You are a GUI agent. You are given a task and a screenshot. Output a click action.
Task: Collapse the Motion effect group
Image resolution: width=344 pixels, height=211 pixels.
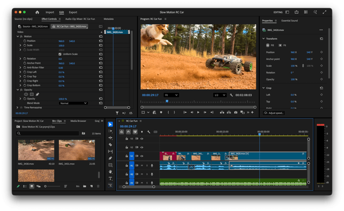click(x=18, y=36)
